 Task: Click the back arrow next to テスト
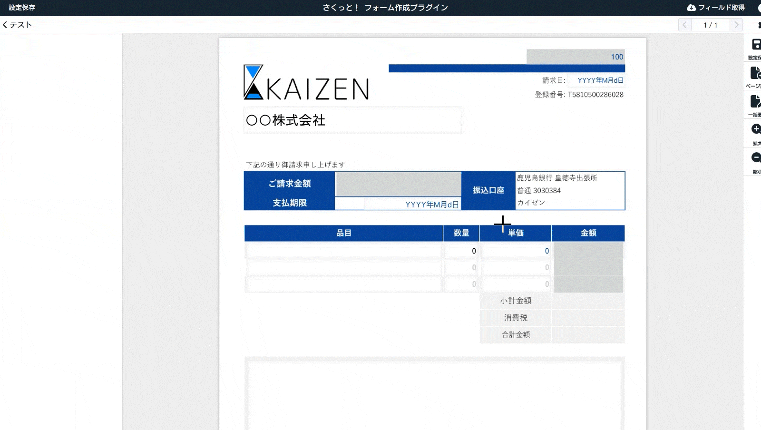[x=5, y=25]
